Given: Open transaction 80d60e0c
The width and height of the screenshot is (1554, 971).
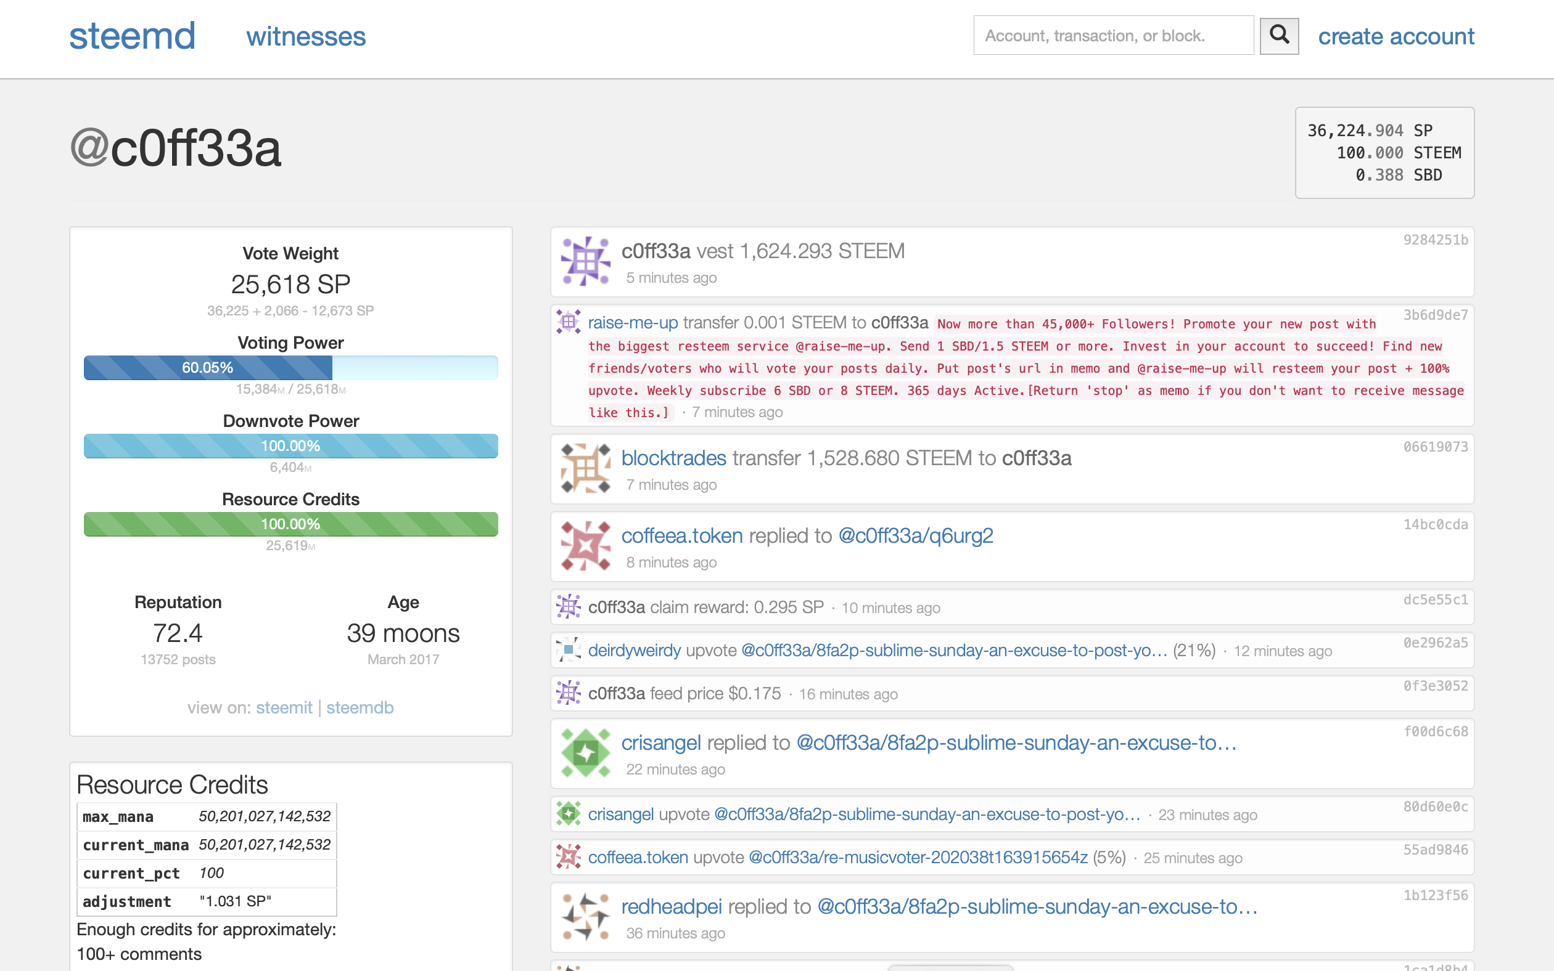Looking at the screenshot, I should pyautogui.click(x=1435, y=806).
